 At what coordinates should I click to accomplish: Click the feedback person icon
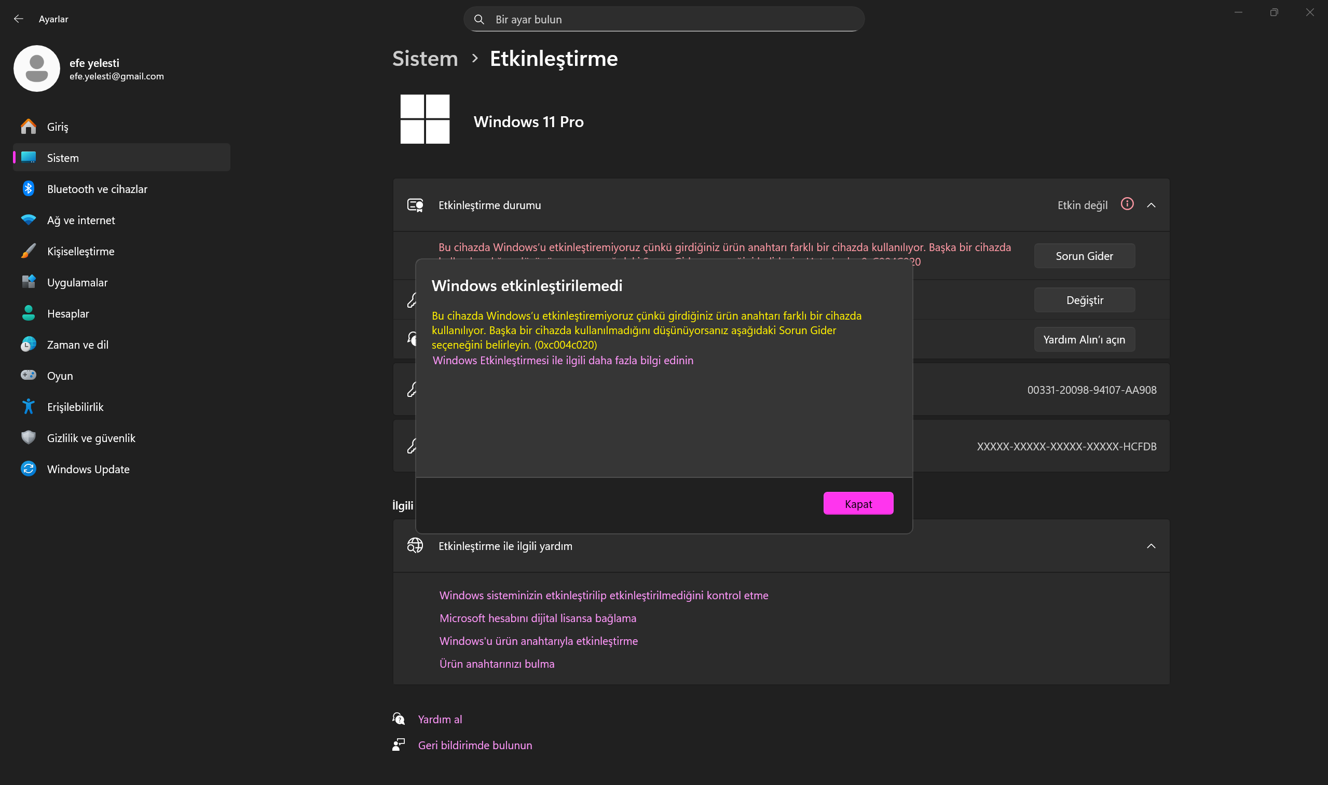pos(399,745)
